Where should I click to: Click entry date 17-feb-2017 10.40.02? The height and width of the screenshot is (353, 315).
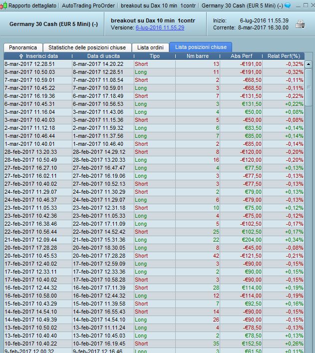point(30,280)
